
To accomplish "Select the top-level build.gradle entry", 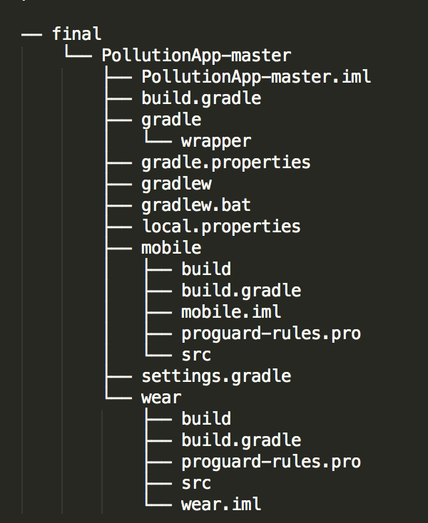I will [201, 98].
